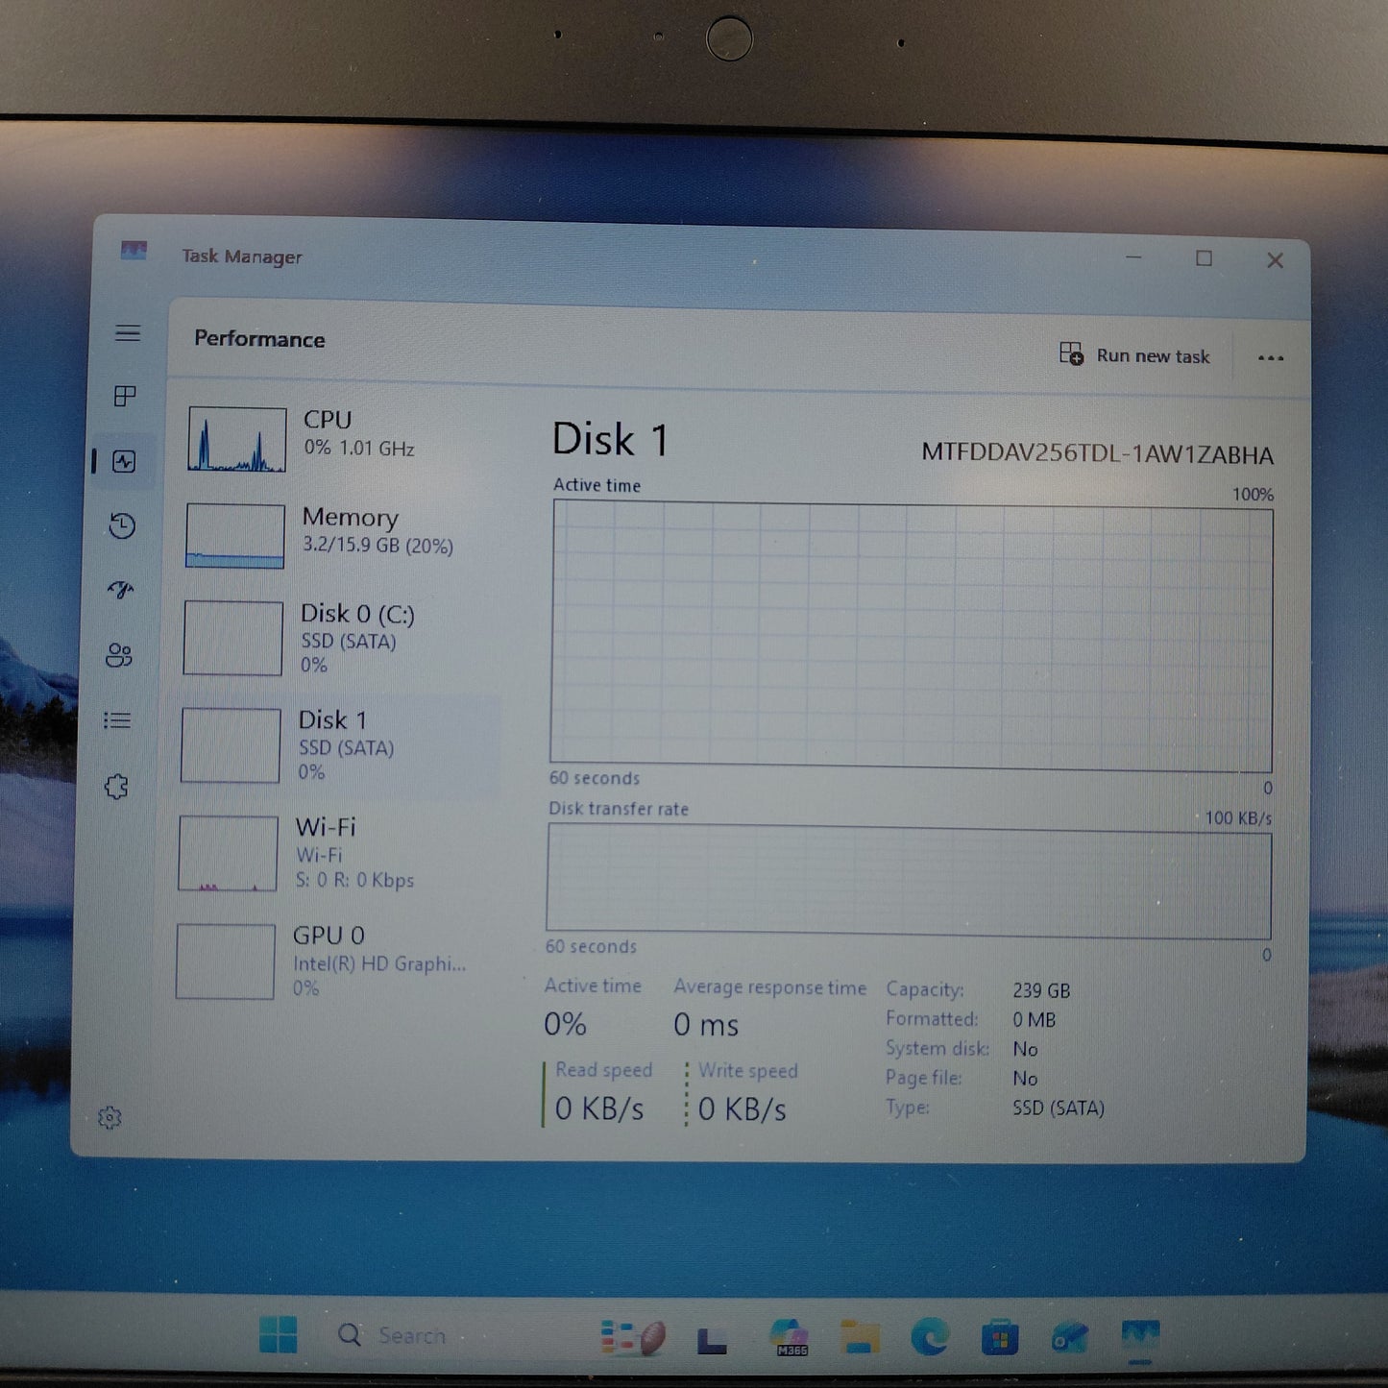Open the App history page
This screenshot has height=1388, width=1388.
pos(124,526)
